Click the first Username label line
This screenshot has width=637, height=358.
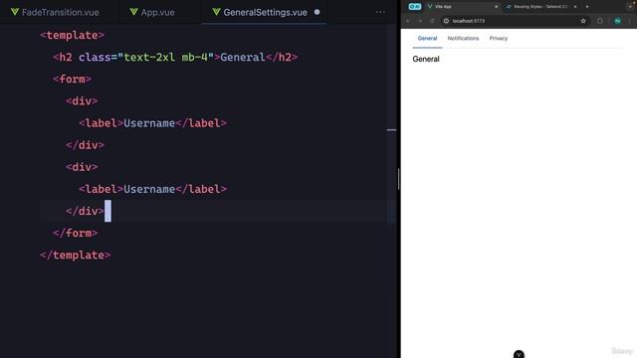(x=152, y=123)
